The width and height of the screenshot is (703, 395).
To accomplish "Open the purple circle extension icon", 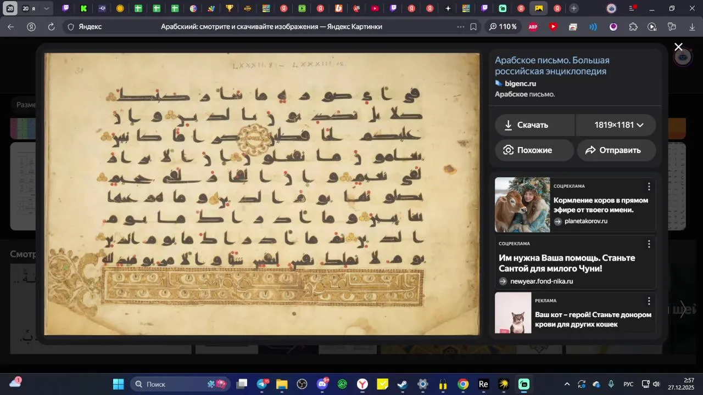I will point(613,27).
